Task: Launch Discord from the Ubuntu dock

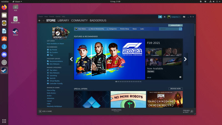Action: click(x=4, y=54)
